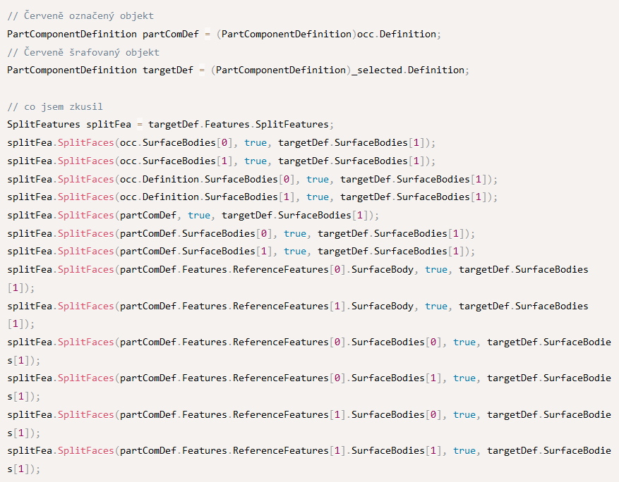Click "ReferenceFeatures[1].SurfaceBody" argument
This screenshot has width=619, height=482.
(x=323, y=306)
